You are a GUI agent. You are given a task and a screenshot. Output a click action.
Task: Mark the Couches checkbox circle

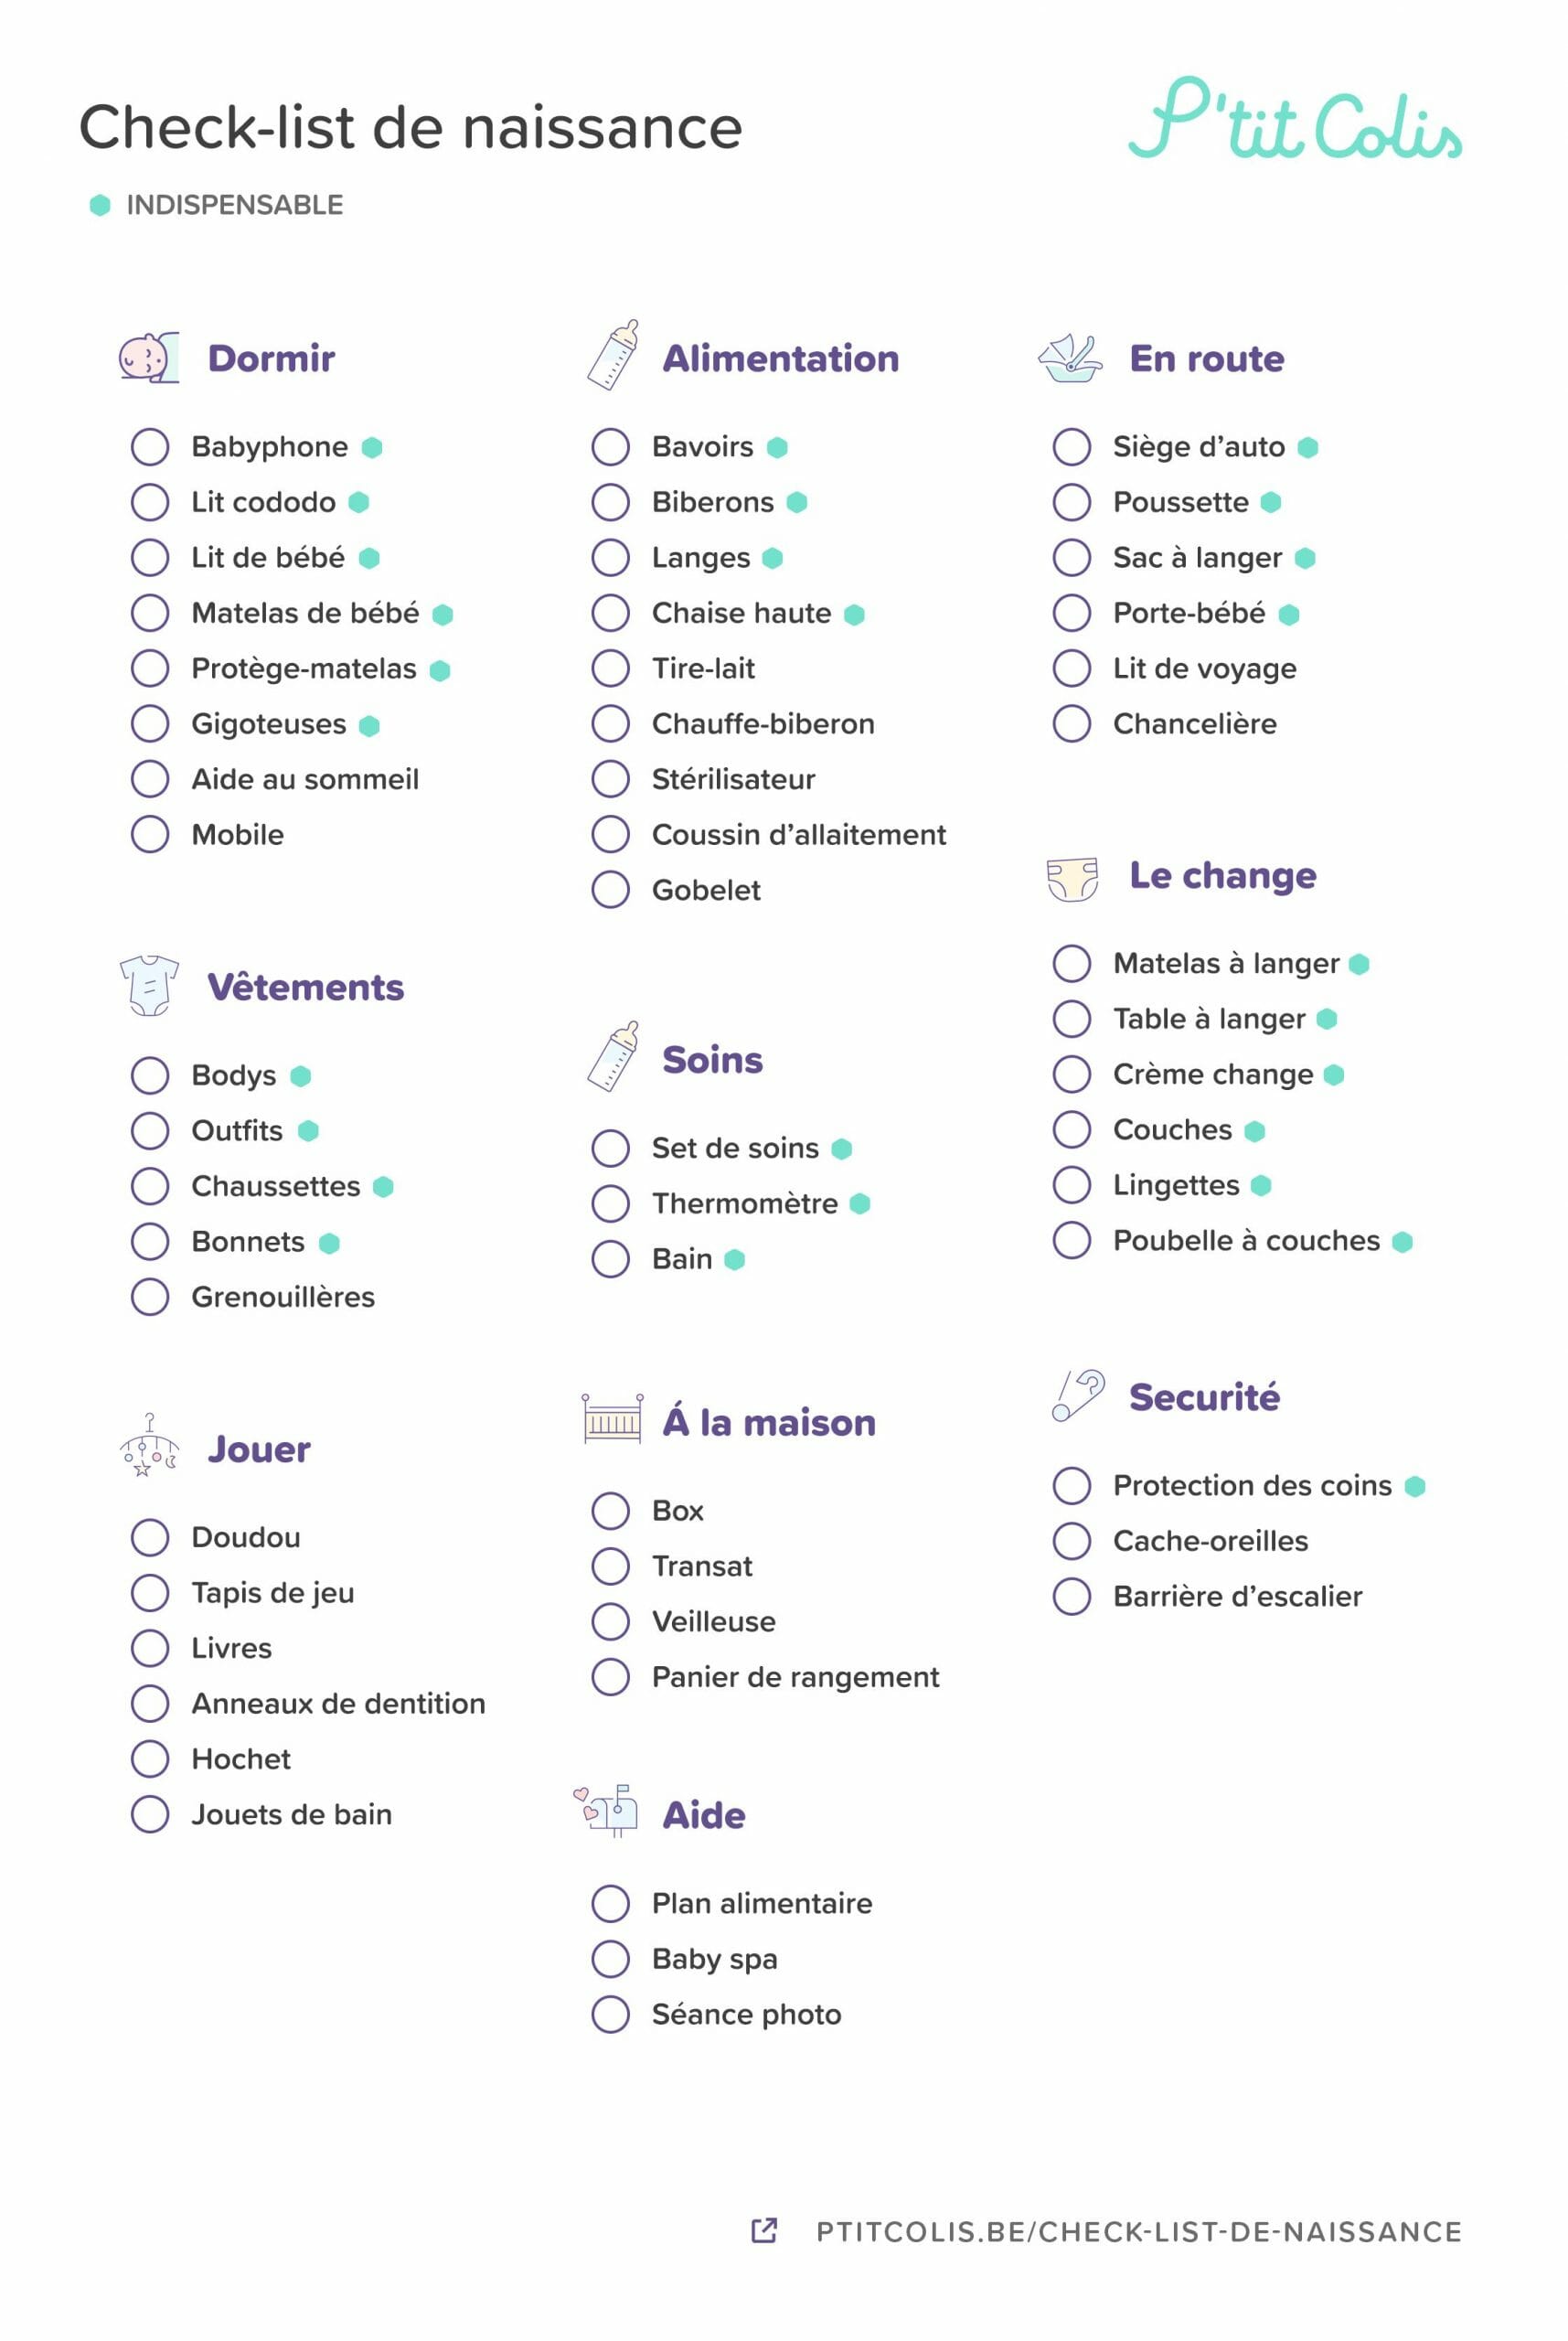tap(1072, 1130)
